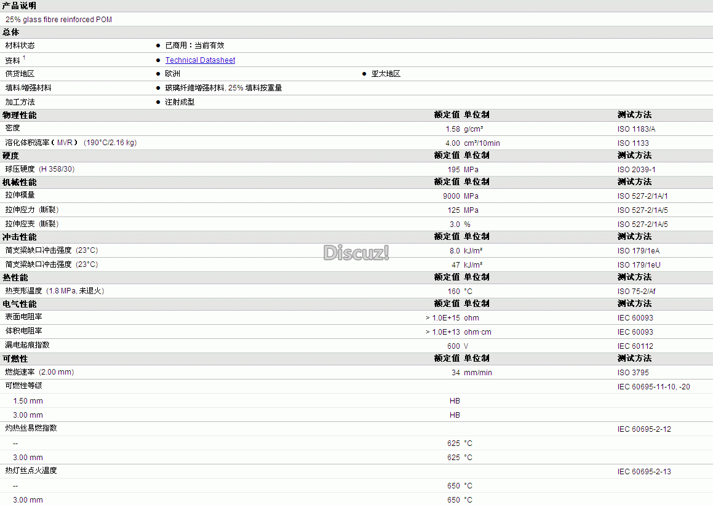Click the '填料/增强材料' row label
713x505 pixels.
(x=28, y=88)
